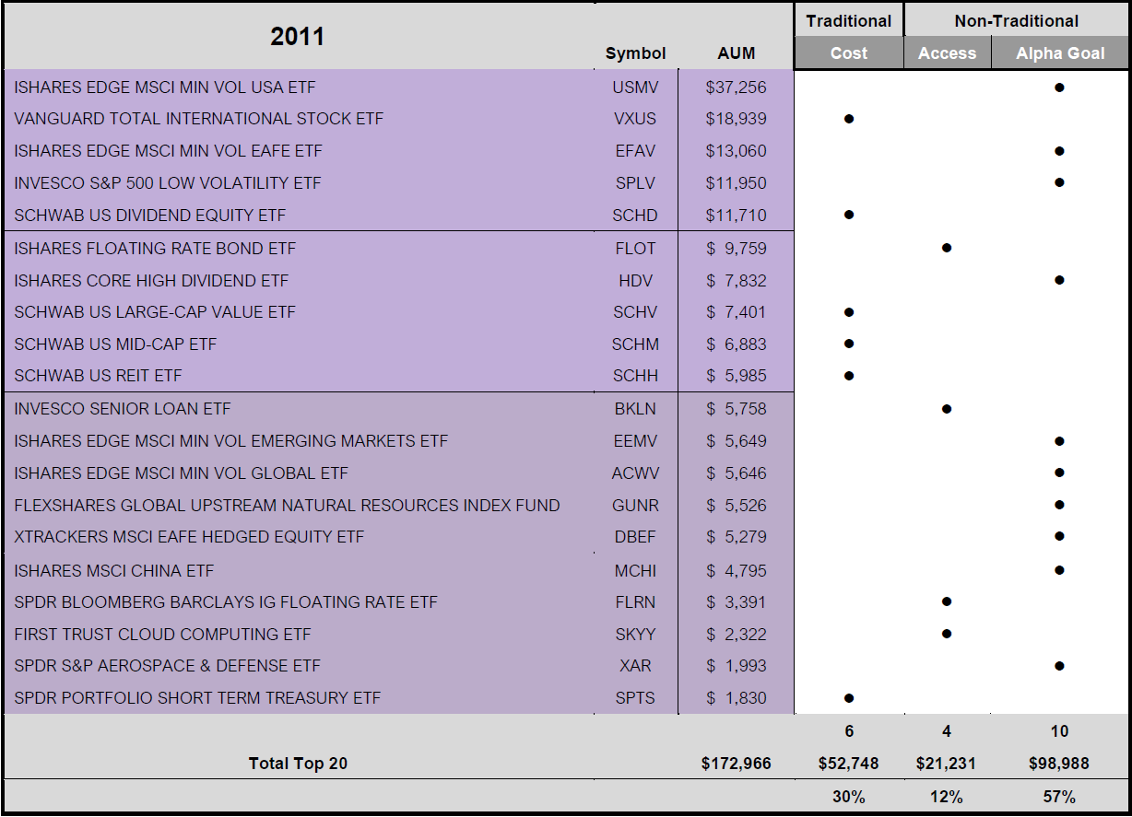This screenshot has width=1132, height=817.
Task: Select the Traditional group header
Action: [x=849, y=20]
